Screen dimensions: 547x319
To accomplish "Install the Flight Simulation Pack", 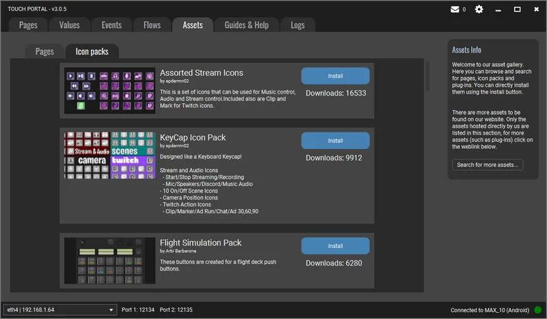I will [x=335, y=246].
